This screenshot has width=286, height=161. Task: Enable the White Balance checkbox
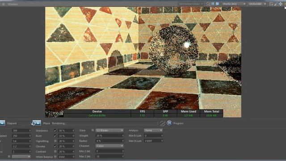pyautogui.click(x=55, y=157)
